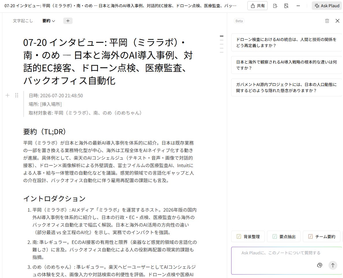
Task: Close the Ask Plaud panel
Action: 338,21
